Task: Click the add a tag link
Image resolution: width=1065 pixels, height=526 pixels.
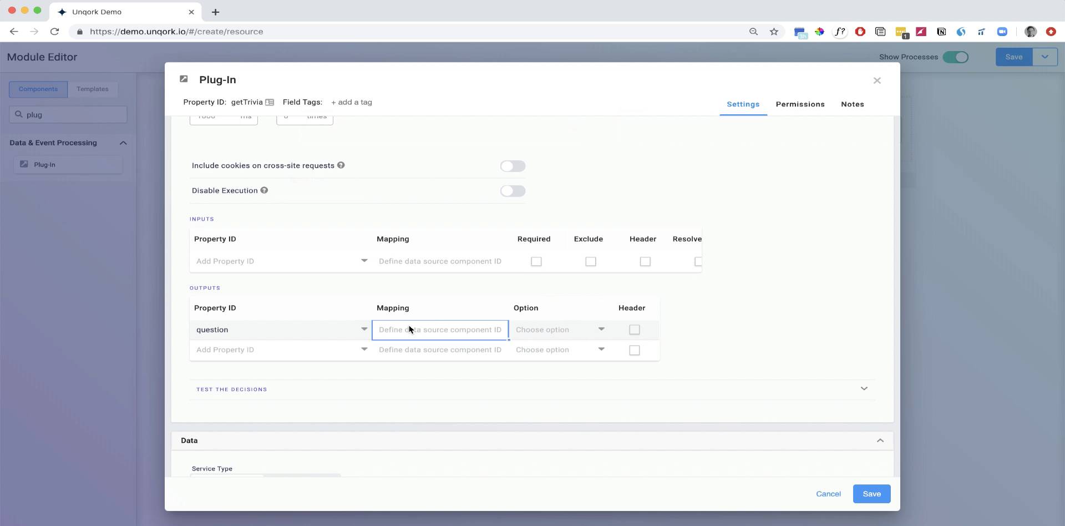Action: (352, 102)
